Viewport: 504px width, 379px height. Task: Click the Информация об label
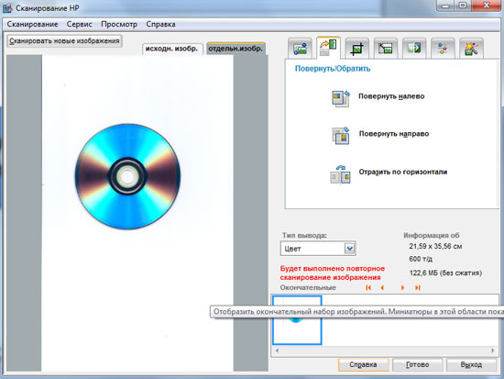[432, 236]
